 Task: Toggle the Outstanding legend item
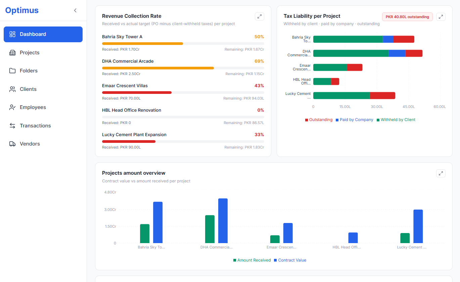pyautogui.click(x=319, y=120)
